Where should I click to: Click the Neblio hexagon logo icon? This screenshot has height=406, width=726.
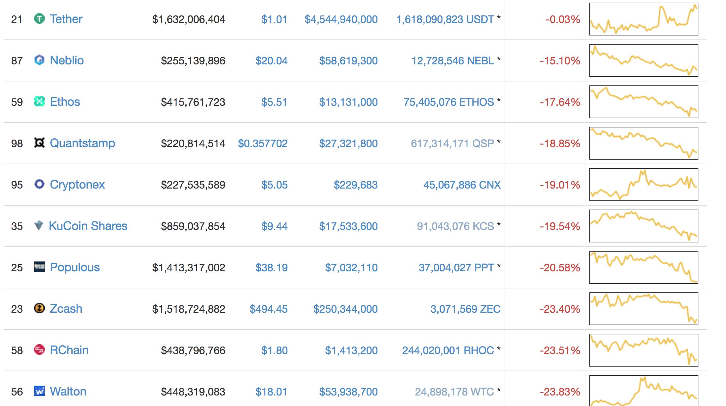pyautogui.click(x=39, y=60)
